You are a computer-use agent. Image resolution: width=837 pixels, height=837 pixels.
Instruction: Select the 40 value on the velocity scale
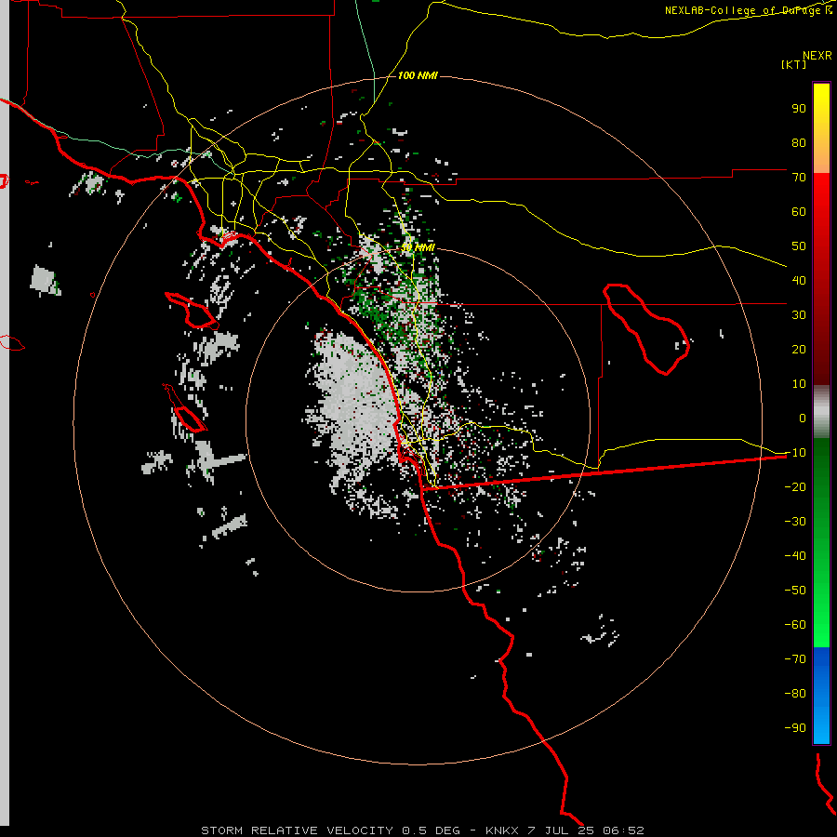(x=799, y=280)
